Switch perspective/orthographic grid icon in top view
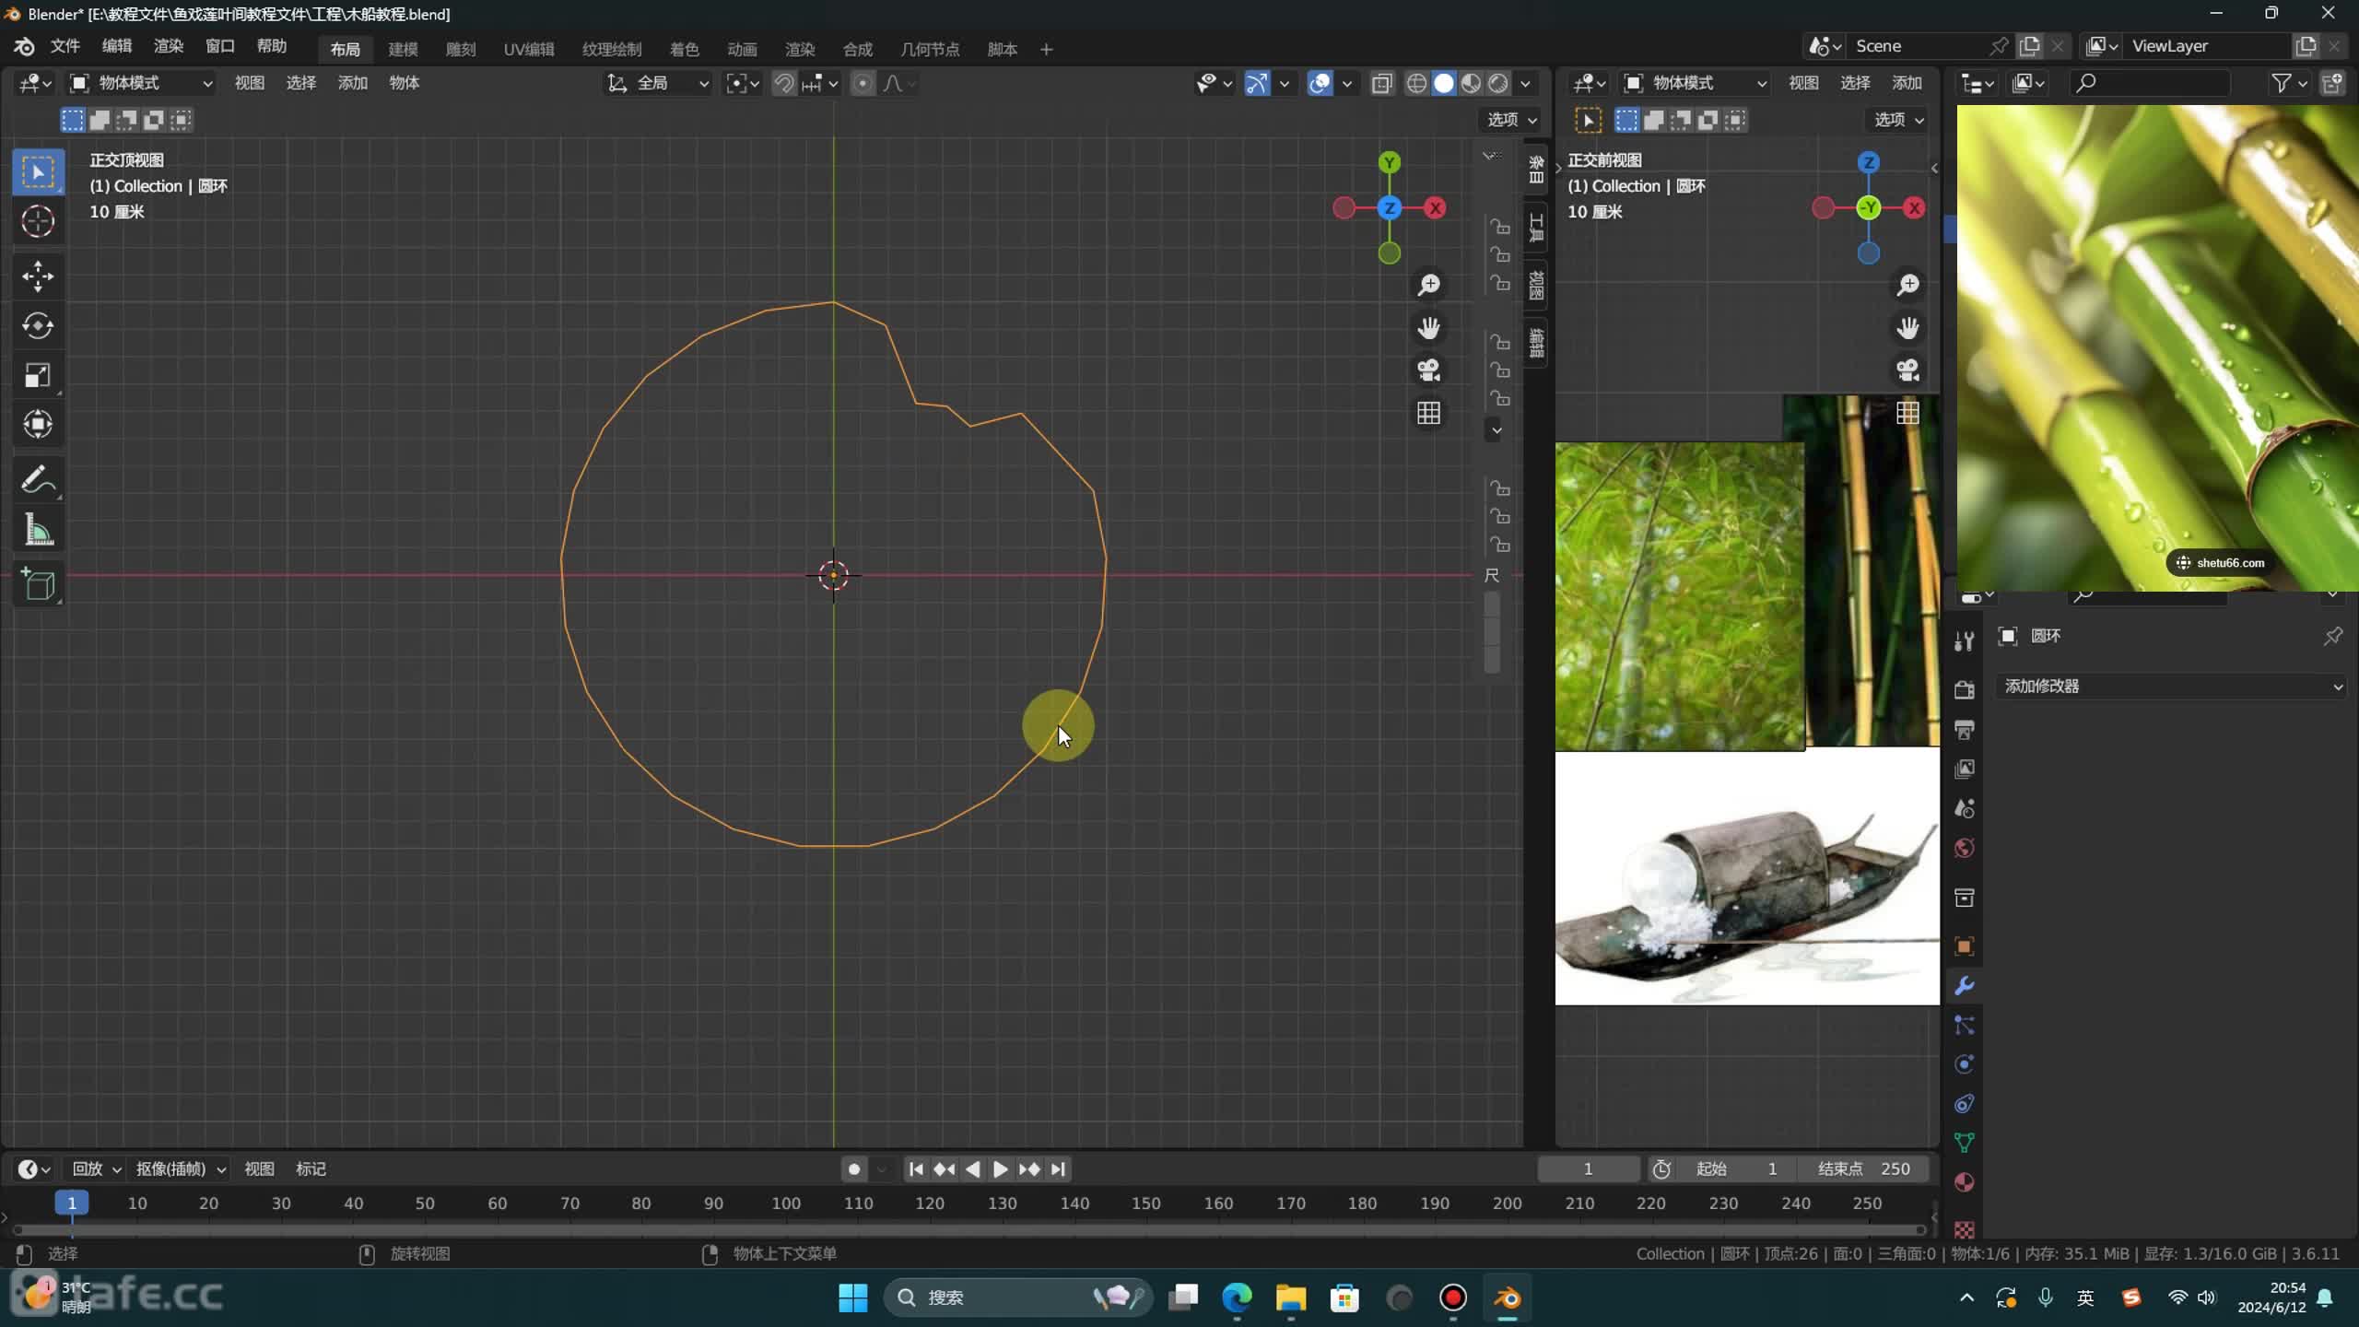 (x=1428, y=413)
